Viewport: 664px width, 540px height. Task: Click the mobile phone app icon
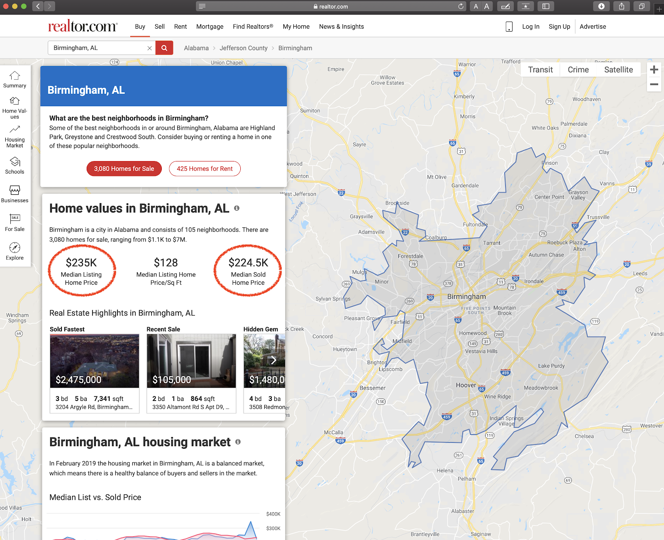click(509, 27)
